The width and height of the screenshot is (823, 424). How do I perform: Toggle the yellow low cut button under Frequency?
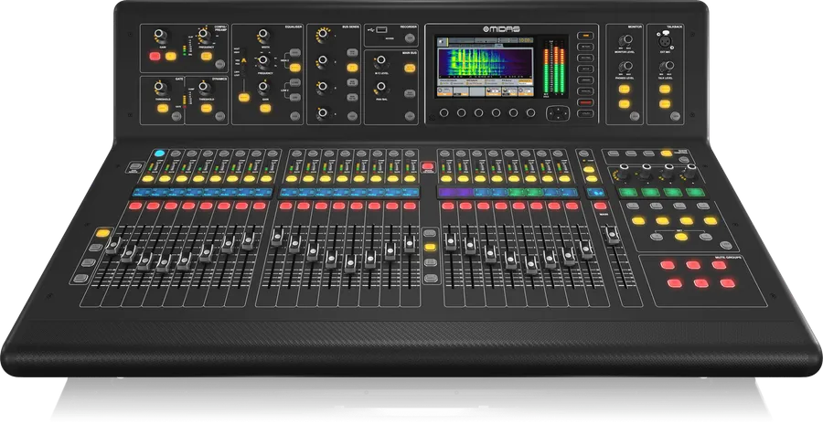tap(207, 56)
